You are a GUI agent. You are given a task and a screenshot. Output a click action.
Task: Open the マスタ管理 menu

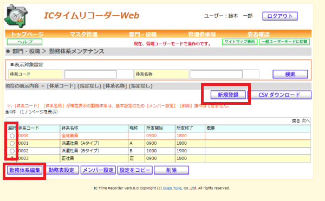pyautogui.click(x=83, y=34)
